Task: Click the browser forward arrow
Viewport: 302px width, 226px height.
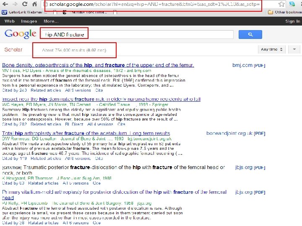Action: click(x=15, y=4)
